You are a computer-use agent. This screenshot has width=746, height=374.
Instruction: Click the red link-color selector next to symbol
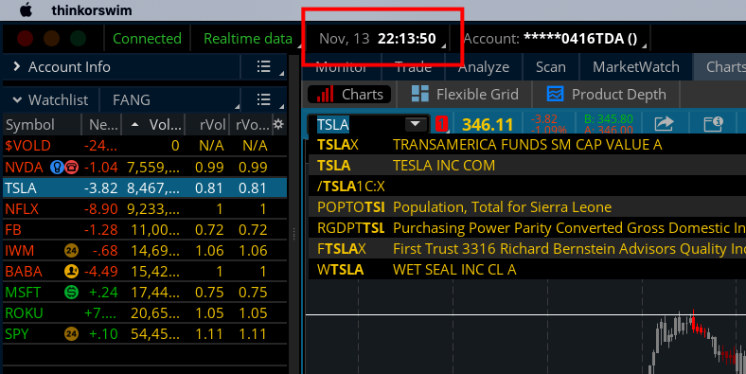pos(441,125)
